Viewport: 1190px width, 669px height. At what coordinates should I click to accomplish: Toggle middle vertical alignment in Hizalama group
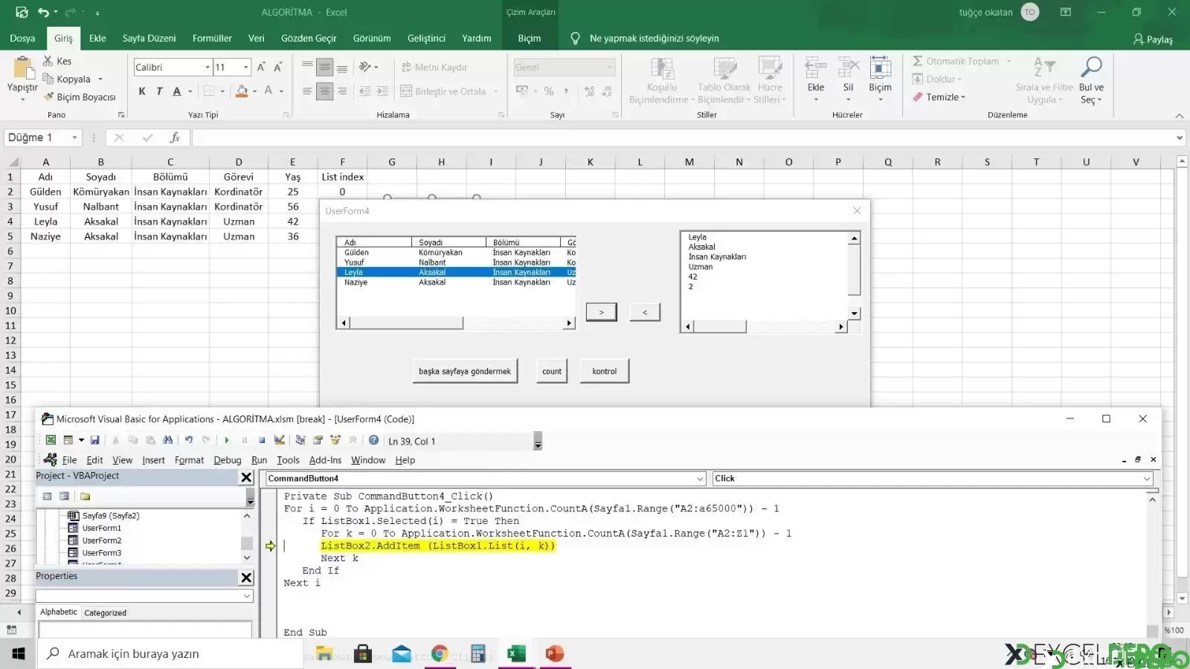pyautogui.click(x=324, y=67)
